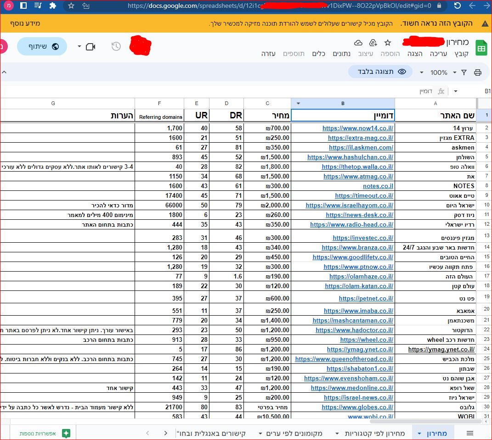The width and height of the screenshot is (492, 440).
Task: Select the Referring domains header cell
Action: click(x=159, y=115)
